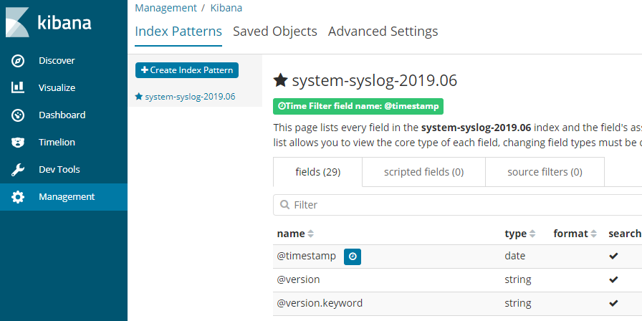Click @version.keyword field name

point(320,303)
